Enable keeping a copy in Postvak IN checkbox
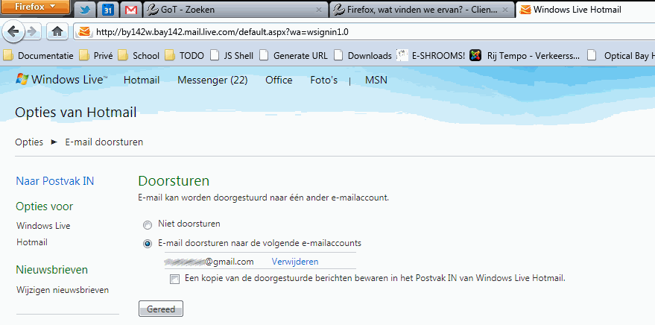The image size is (655, 325). pyautogui.click(x=174, y=280)
